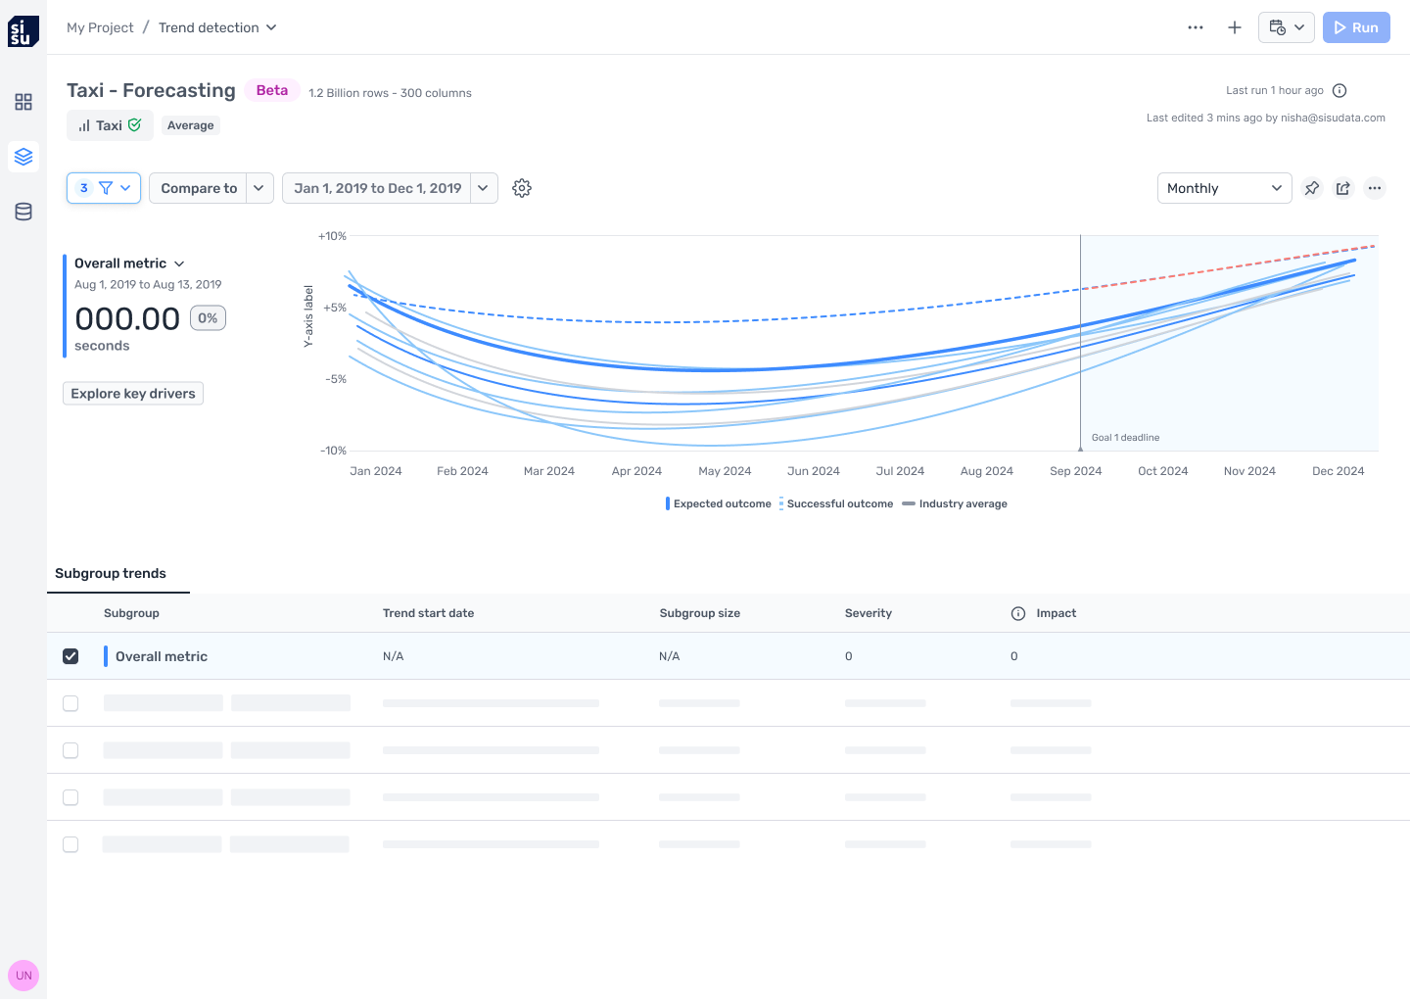
Task: Click the Beta badge
Action: pos(272,90)
